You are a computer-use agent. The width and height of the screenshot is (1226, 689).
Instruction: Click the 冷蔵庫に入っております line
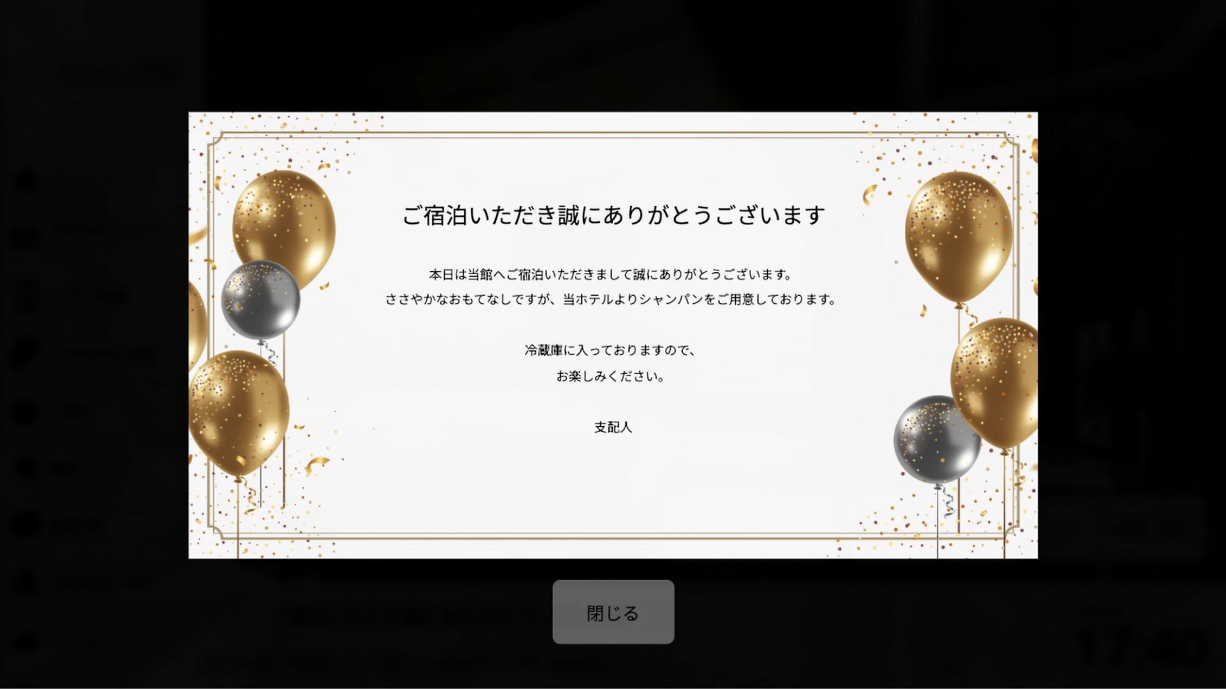pos(610,350)
